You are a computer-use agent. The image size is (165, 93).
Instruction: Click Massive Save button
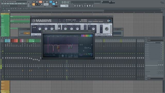point(85,20)
